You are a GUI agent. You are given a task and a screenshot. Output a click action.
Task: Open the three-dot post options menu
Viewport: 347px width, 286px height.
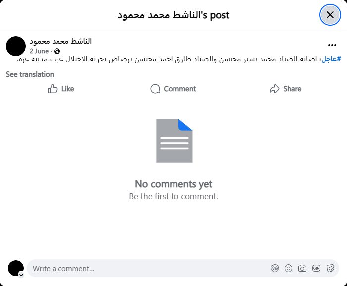pos(332,45)
